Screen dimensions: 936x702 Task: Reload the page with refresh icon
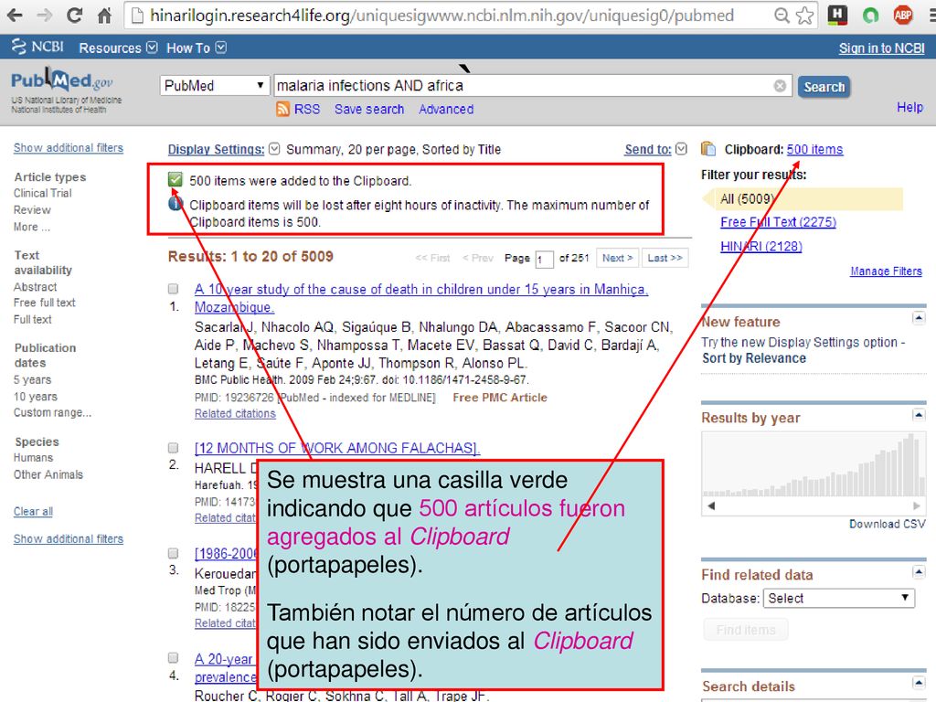point(75,15)
